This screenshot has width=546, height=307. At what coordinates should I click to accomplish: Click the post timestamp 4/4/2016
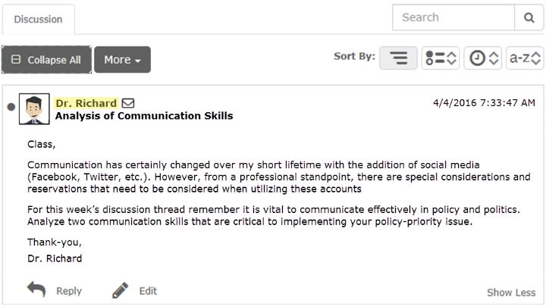pos(484,102)
